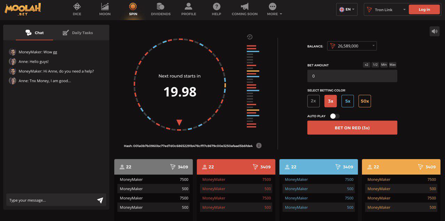445x221 pixels.
Task: Open the Dividends coins icon
Action: point(160,7)
